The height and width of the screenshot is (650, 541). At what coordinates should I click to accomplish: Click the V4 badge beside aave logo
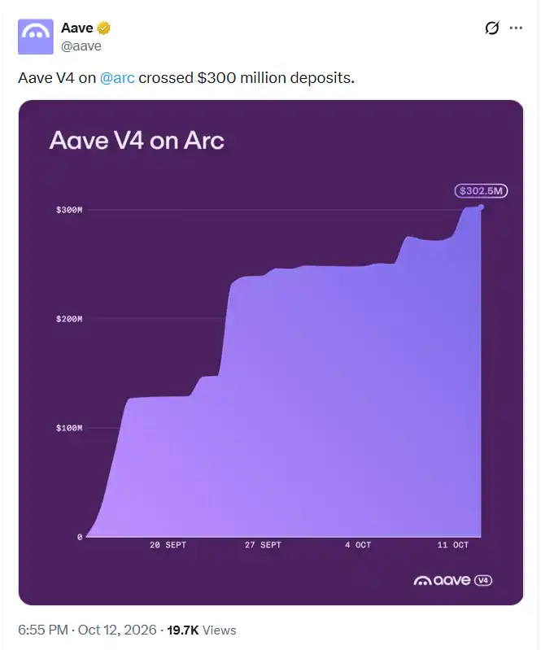(483, 580)
